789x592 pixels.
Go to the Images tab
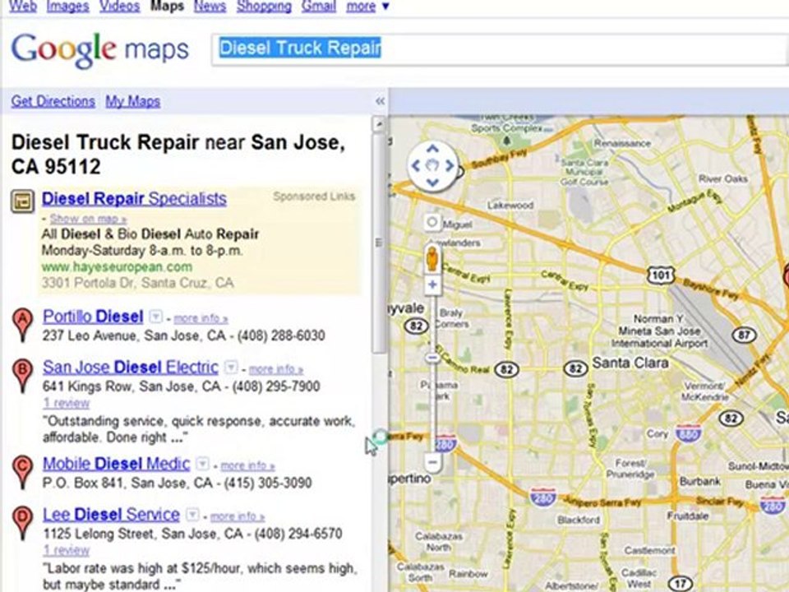pos(68,6)
